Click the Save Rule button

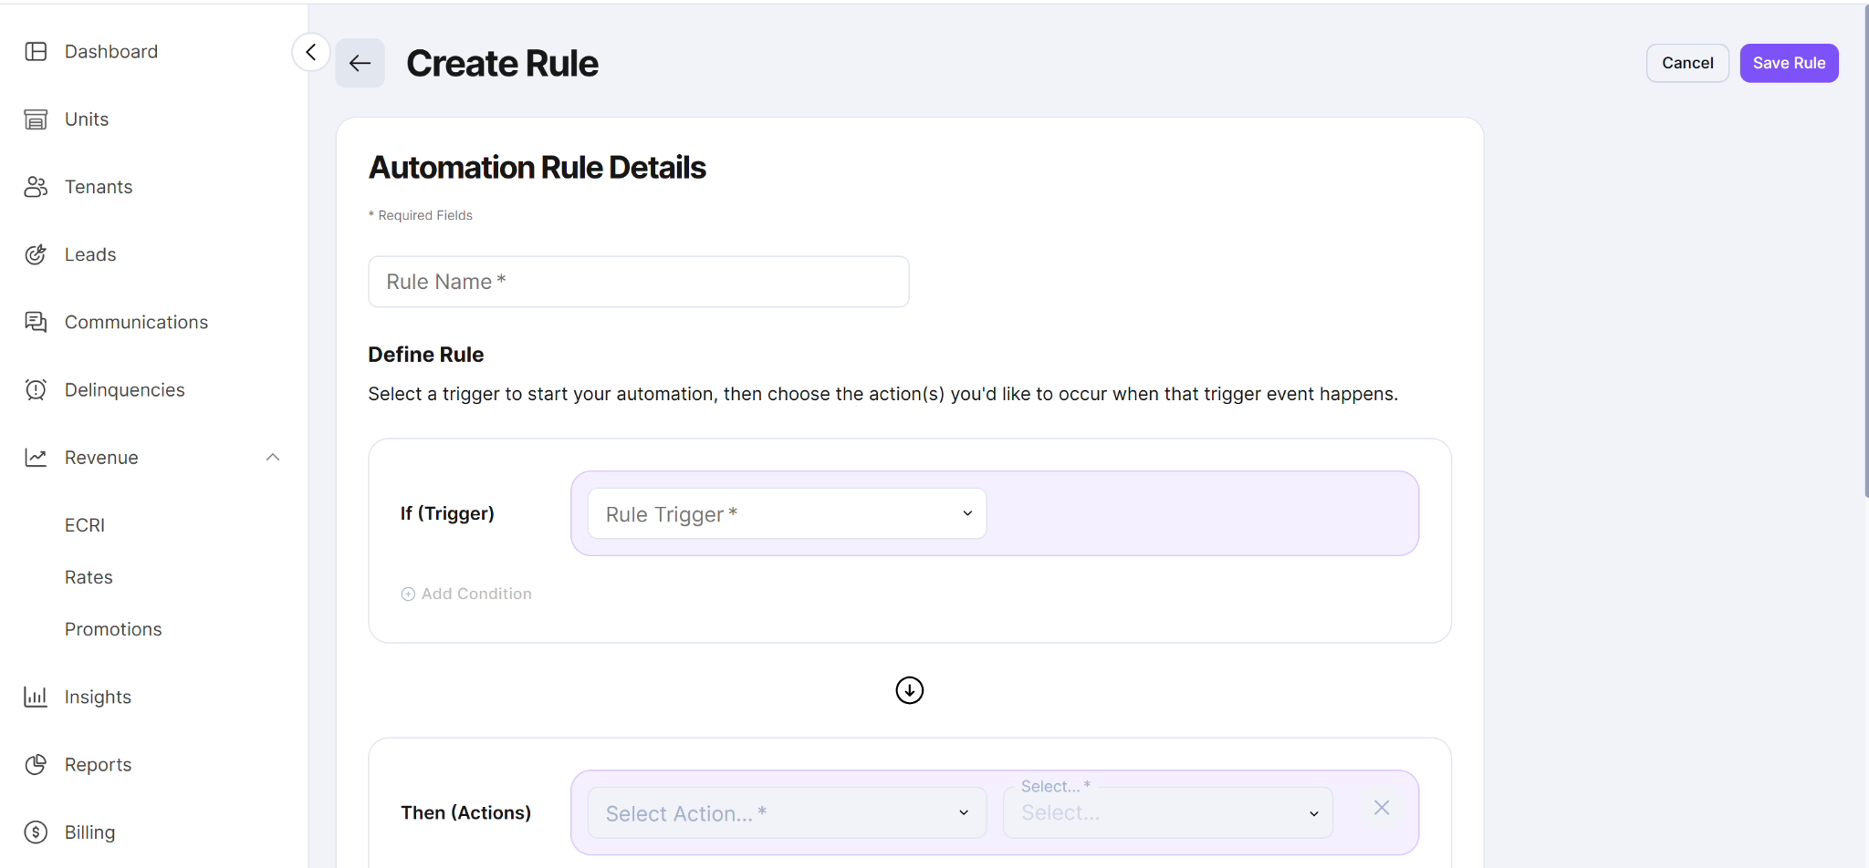tap(1789, 63)
